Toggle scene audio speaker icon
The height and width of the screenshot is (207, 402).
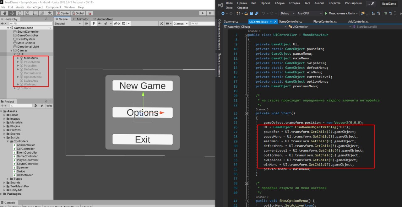[x=99, y=24]
